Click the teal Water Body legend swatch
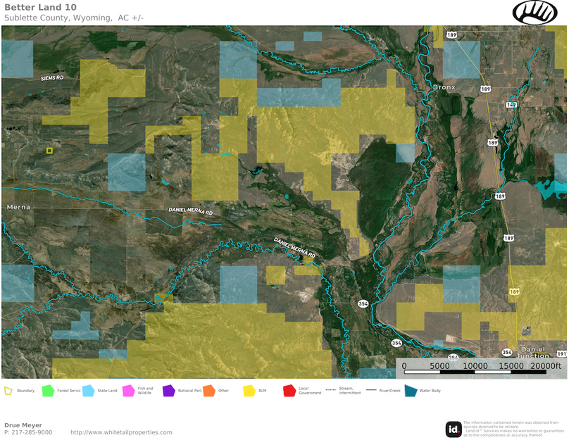This screenshot has width=569, height=440. 410,390
